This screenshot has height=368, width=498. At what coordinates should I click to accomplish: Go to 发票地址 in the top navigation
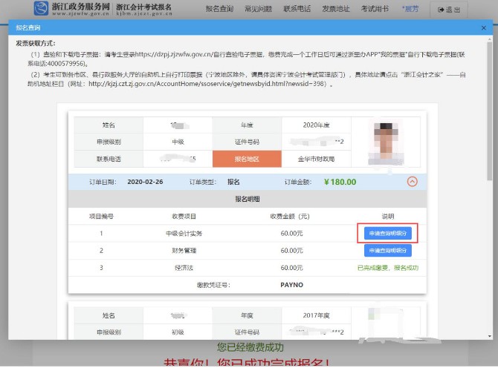click(x=334, y=10)
